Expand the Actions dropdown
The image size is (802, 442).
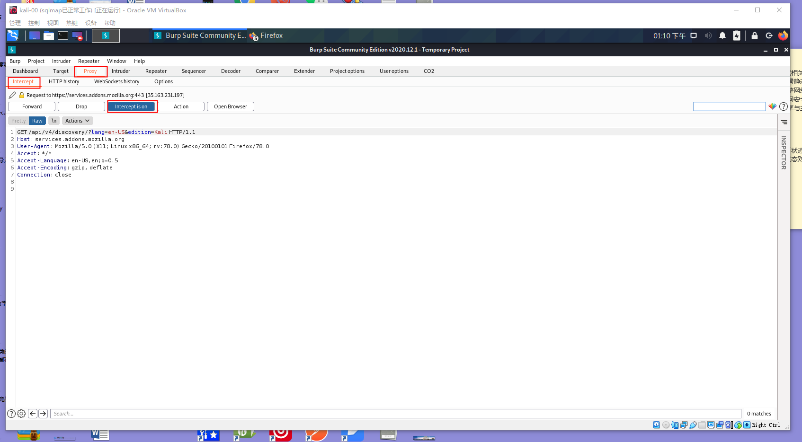coord(78,121)
